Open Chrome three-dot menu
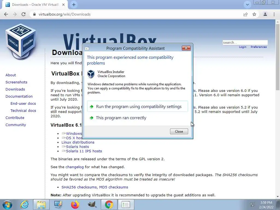Viewport: 280px width, 210px height. (x=274, y=14)
